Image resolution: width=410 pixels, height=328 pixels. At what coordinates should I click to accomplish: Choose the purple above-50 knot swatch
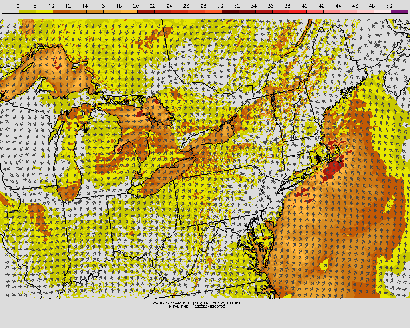pyautogui.click(x=399, y=12)
